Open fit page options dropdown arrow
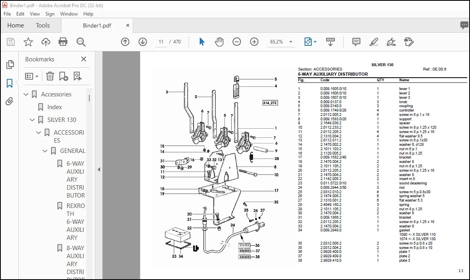470x280 pixels. point(315,42)
